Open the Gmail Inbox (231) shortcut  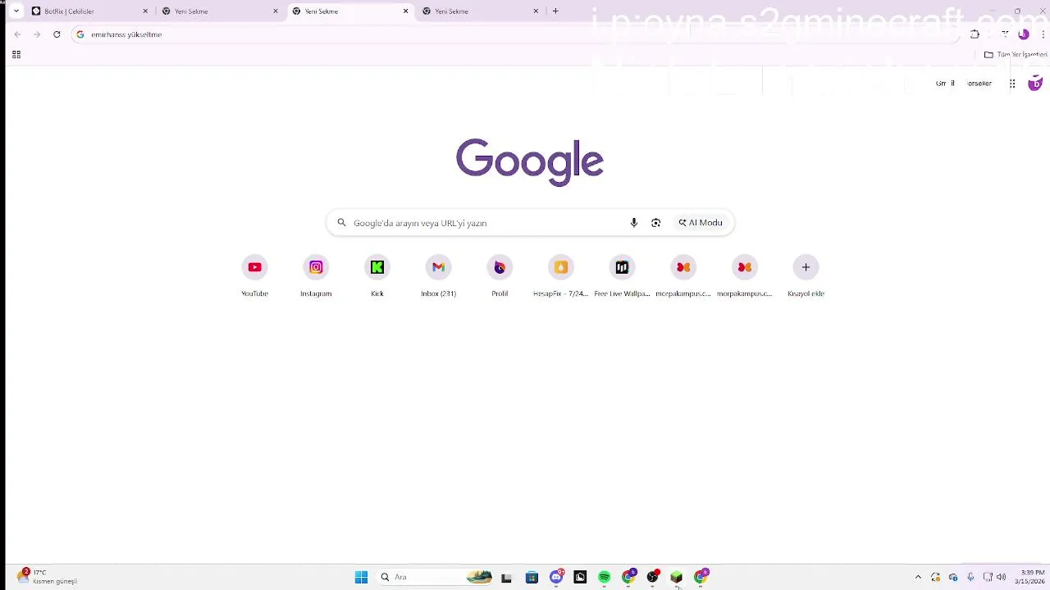438,276
